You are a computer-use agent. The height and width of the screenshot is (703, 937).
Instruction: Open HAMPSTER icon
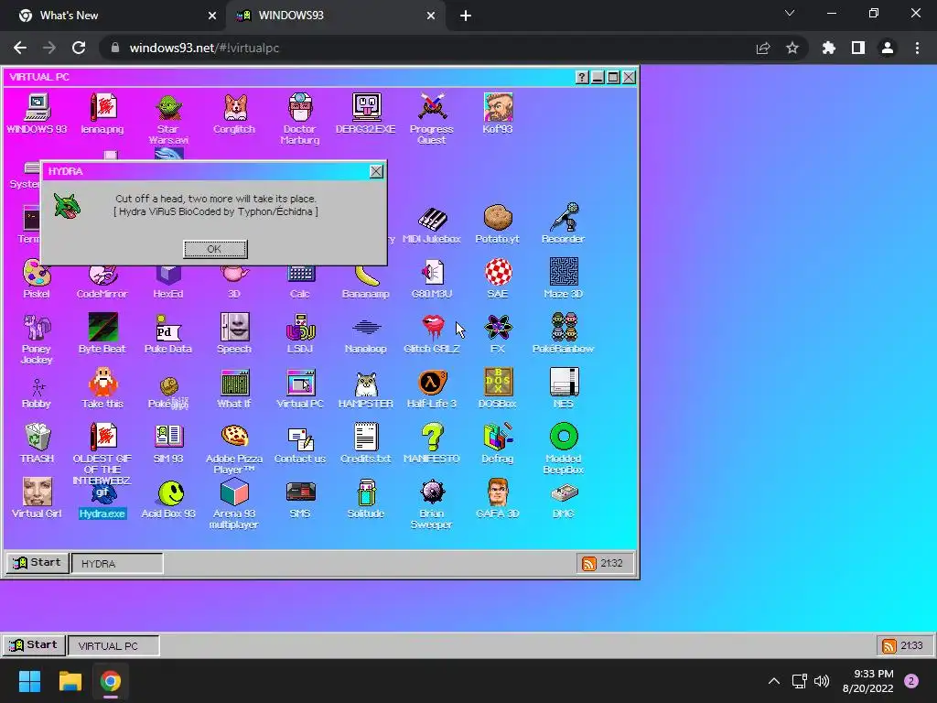366,384
